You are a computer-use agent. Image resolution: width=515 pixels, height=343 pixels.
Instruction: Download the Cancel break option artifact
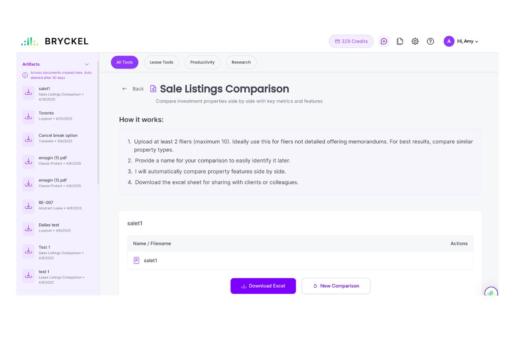coord(28,138)
